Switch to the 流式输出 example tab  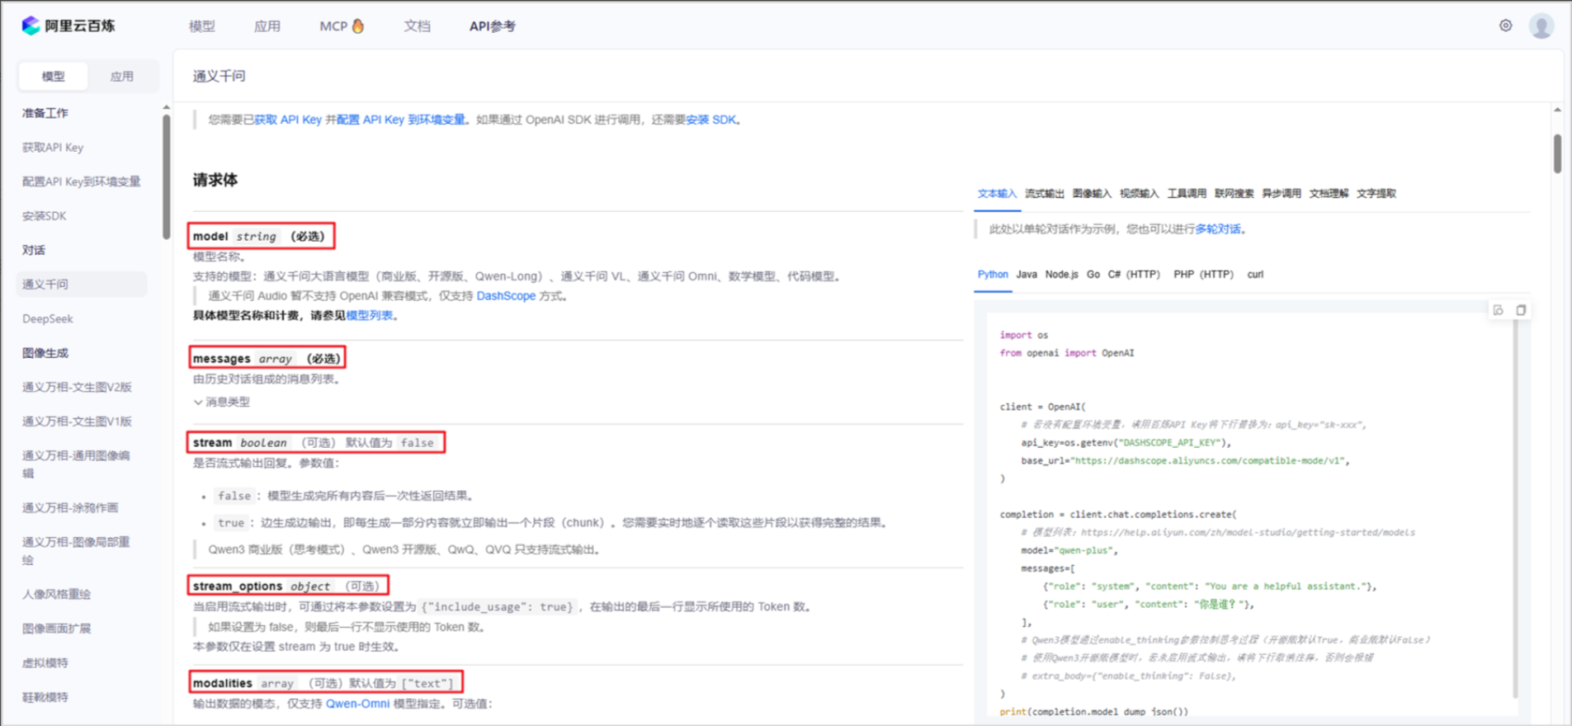pos(1045,194)
